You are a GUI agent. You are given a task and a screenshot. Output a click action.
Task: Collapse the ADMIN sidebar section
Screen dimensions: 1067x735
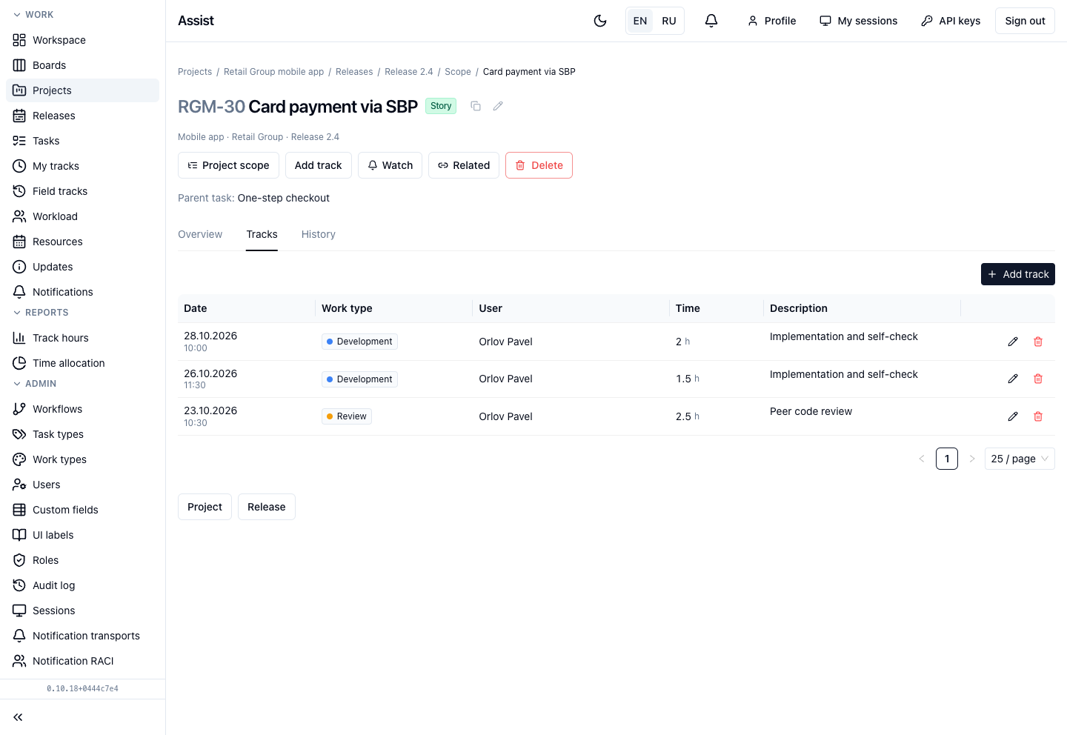pyautogui.click(x=35, y=384)
